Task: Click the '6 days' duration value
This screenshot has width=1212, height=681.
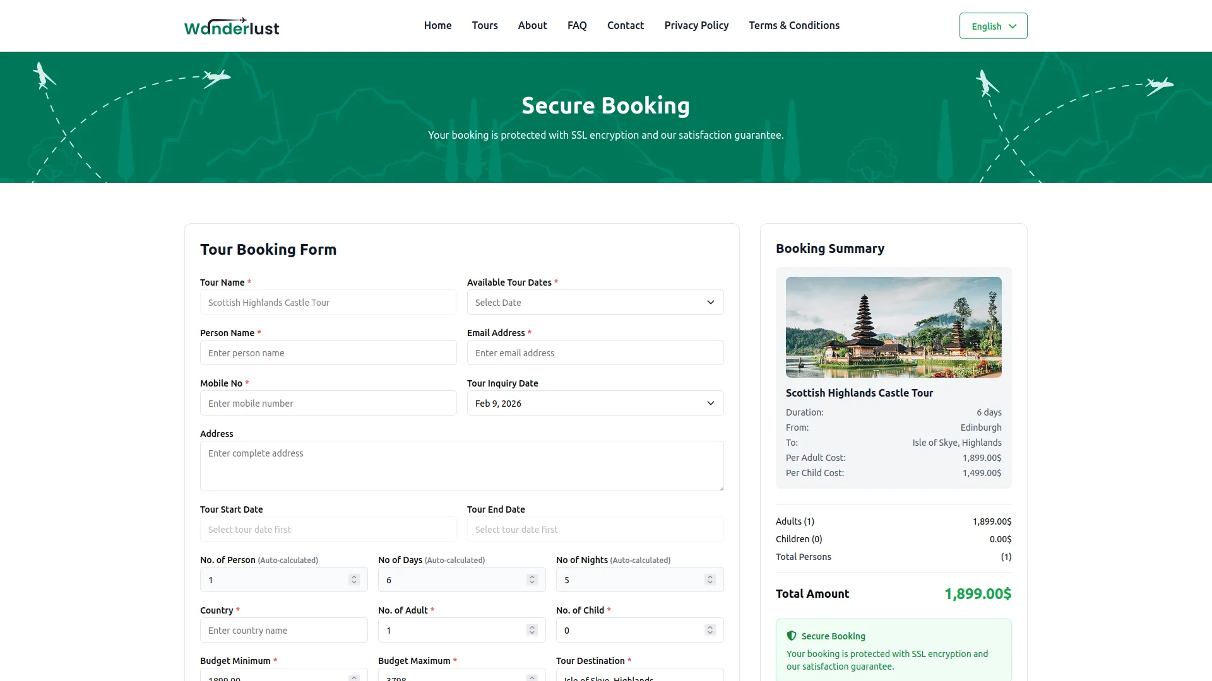Action: tap(989, 412)
